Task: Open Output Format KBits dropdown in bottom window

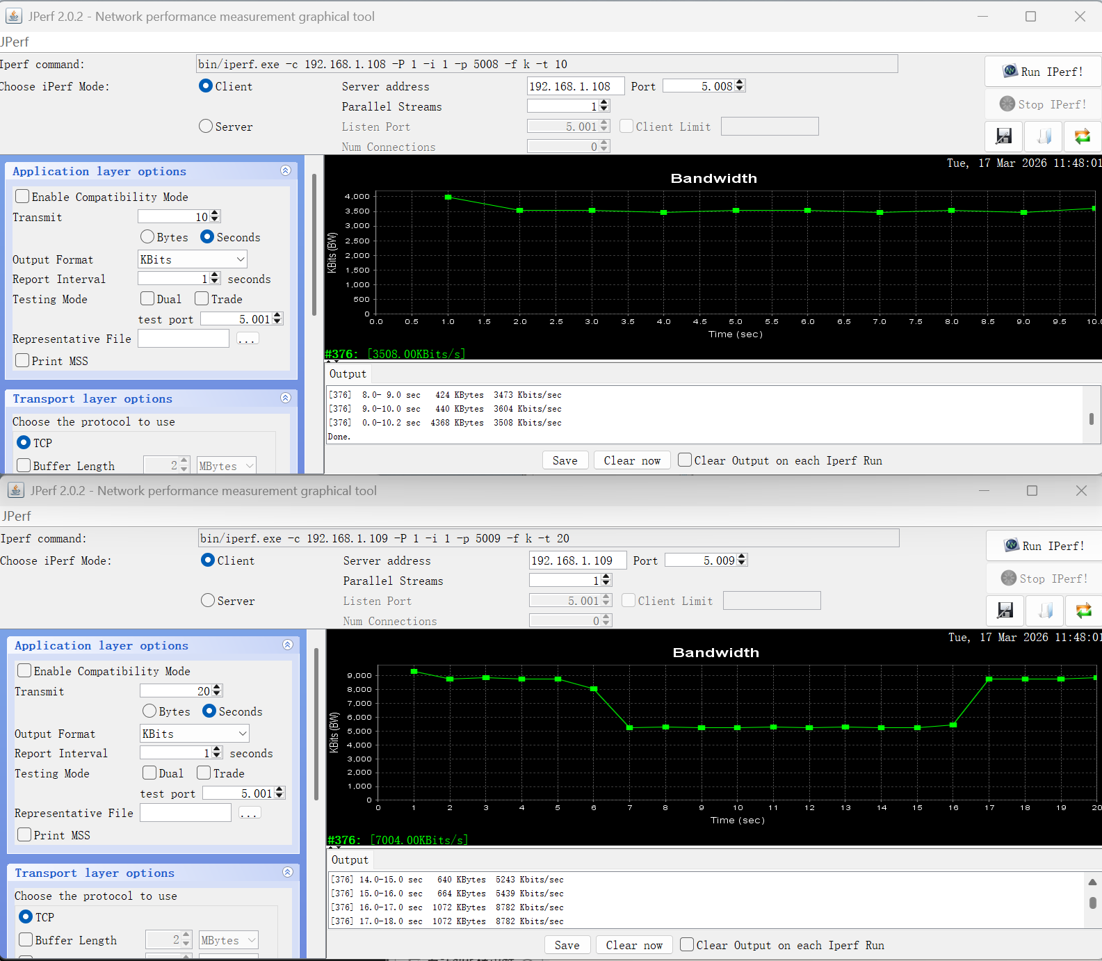Action: pos(195,734)
